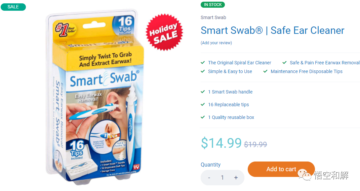360x191 pixels.
Task: Click the quantity number field
Action: (x=222, y=178)
